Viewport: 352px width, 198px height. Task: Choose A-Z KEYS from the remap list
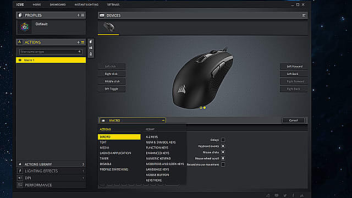point(152,137)
